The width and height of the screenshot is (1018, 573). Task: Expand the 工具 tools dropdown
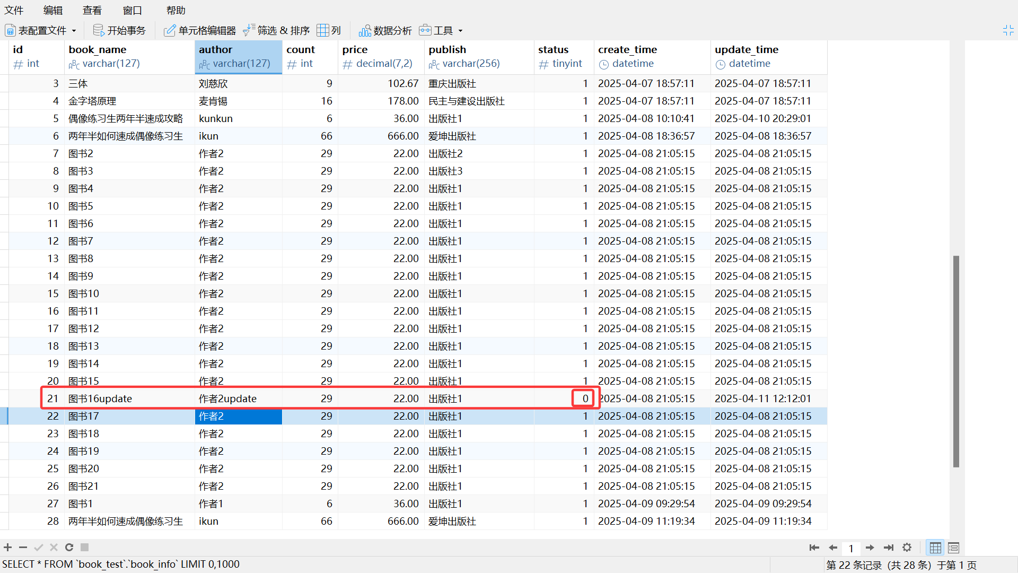460,31
